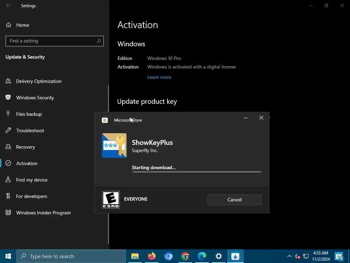
Task: Click the search magnifier in Find a setting
Action: coord(99,41)
